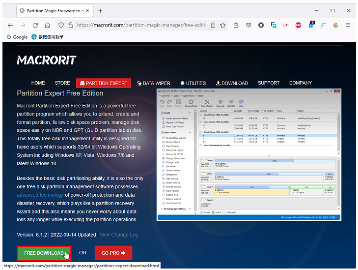Close the Partition Magic Freeware tab
This screenshot has width=358, height=270.
pyautogui.click(x=87, y=10)
